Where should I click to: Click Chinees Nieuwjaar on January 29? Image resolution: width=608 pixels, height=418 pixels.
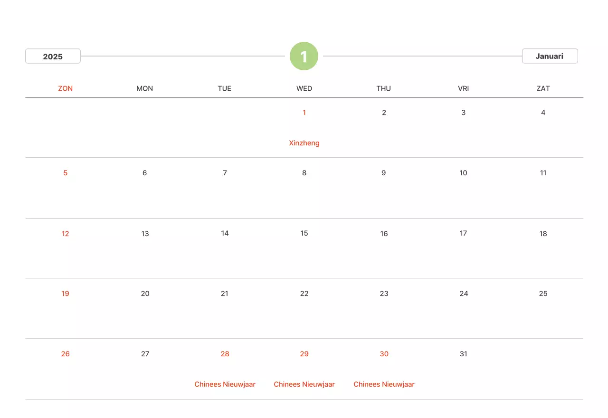coord(304,384)
